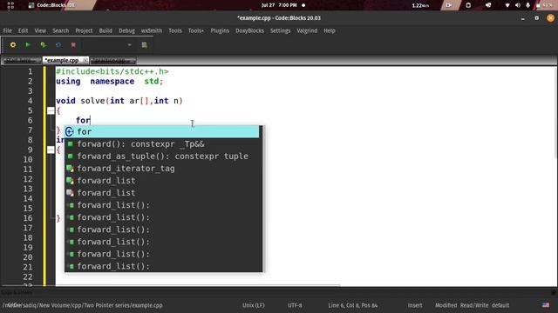Click the Build and run icon
Viewport: 558px width, 313px height.
[43, 45]
